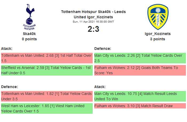Open the Tottenham Hotspur - Leeds United match title

tap(93, 14)
